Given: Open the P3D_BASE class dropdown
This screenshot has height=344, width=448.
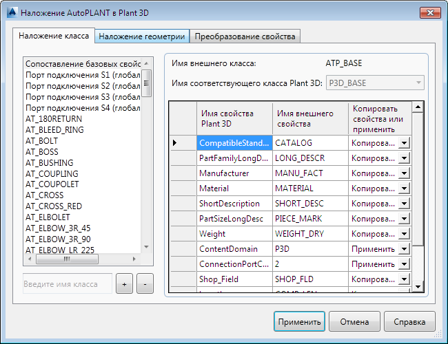Looking at the screenshot, I should coord(375,83).
